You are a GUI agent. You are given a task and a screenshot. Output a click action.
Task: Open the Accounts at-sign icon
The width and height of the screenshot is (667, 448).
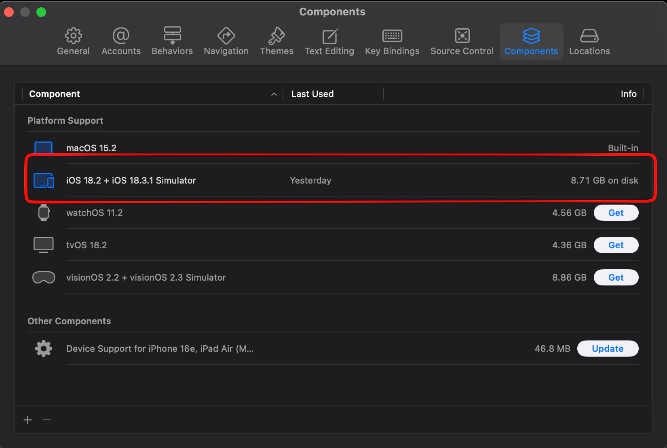121,36
